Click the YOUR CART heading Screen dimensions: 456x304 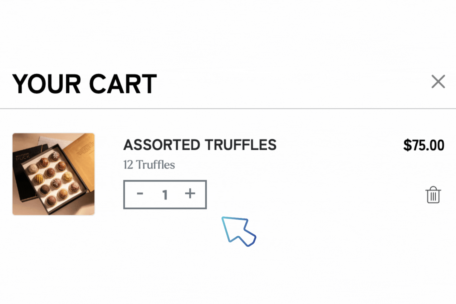84,84
